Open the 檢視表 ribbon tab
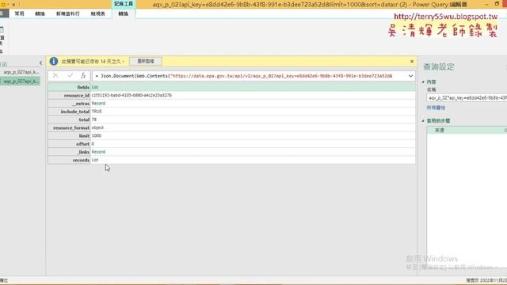The height and width of the screenshot is (285, 507). (97, 13)
